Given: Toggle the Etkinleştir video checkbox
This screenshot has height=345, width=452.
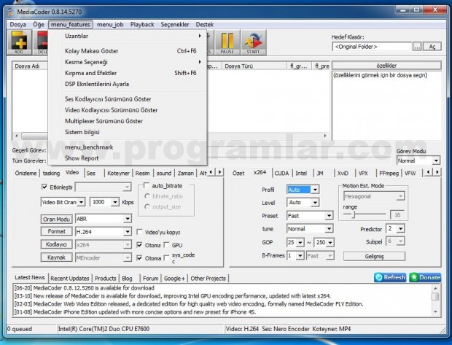Looking at the screenshot, I should [44, 187].
